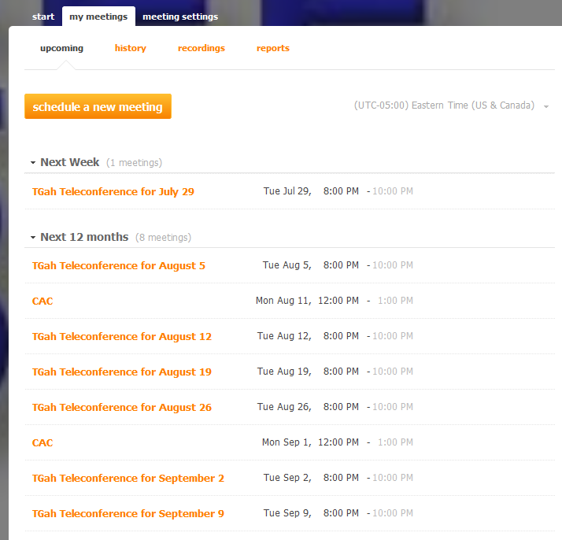Open TGah Teleconference for September 9
Image resolution: width=562 pixels, height=540 pixels.
pyautogui.click(x=128, y=514)
